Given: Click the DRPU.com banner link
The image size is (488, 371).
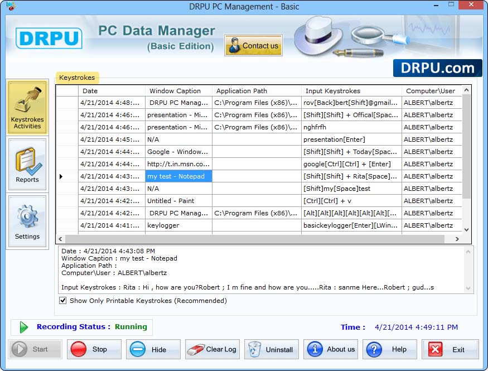Looking at the screenshot, I should pyautogui.click(x=437, y=68).
